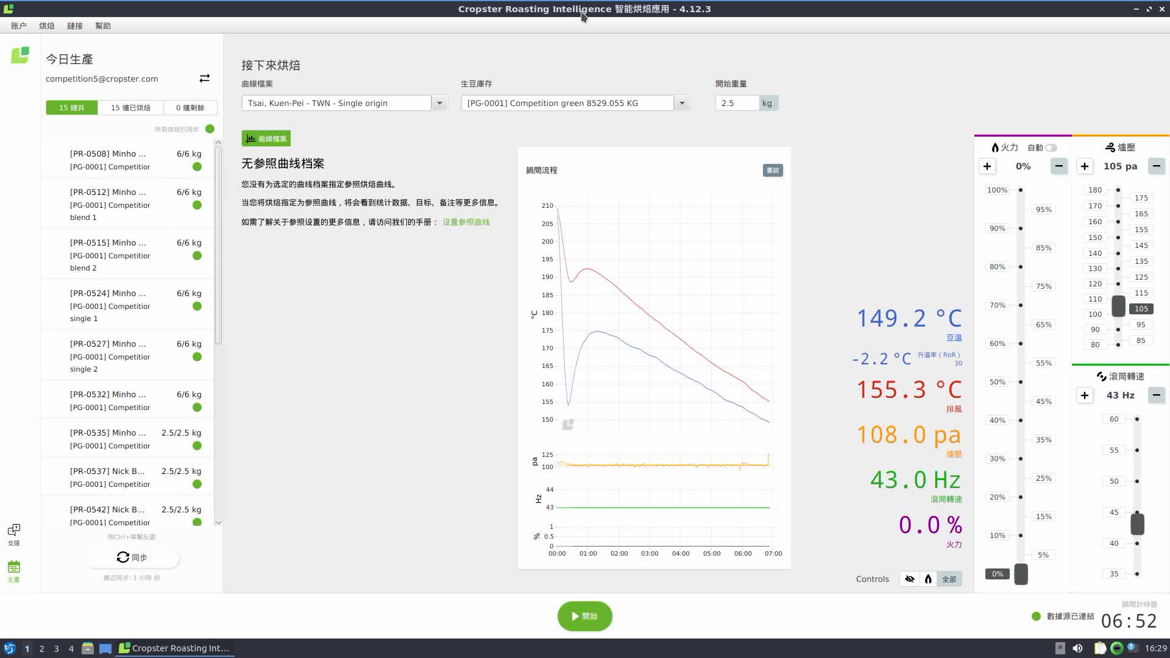1170x658 pixels.
Task: Show only the flame controls
Action: 928,579
